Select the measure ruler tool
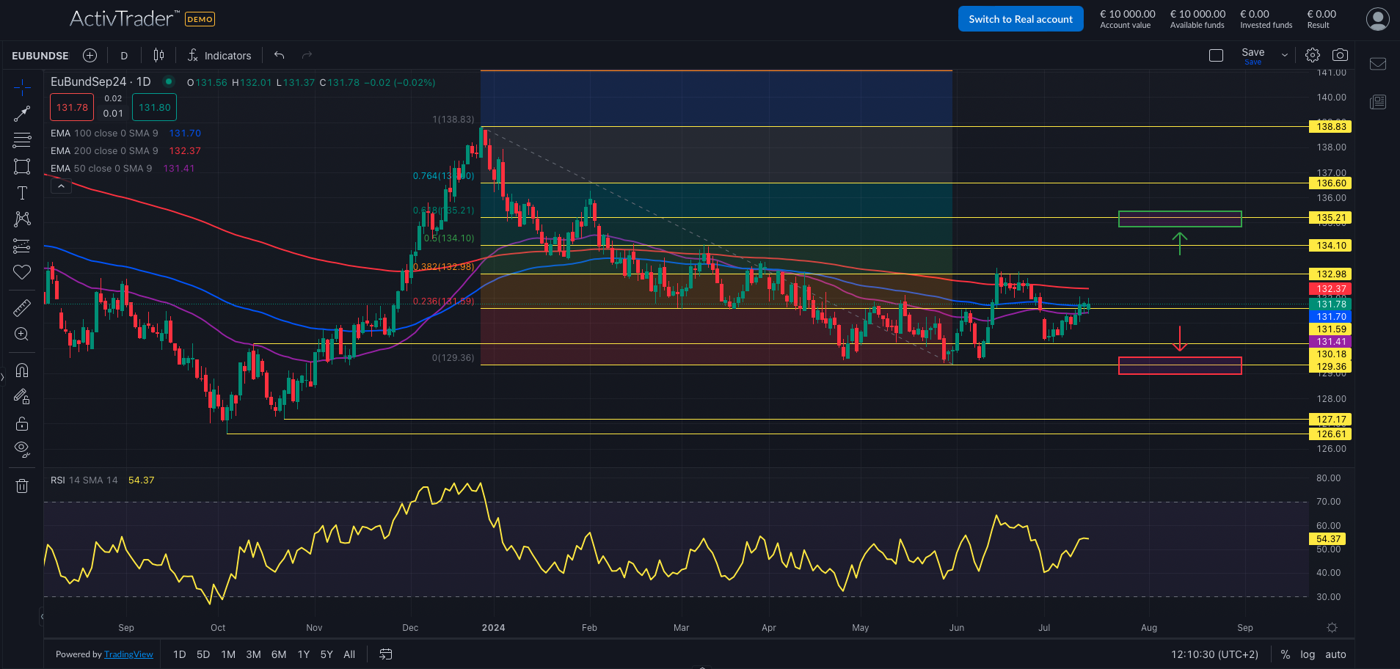The height and width of the screenshot is (669, 1400). point(22,307)
